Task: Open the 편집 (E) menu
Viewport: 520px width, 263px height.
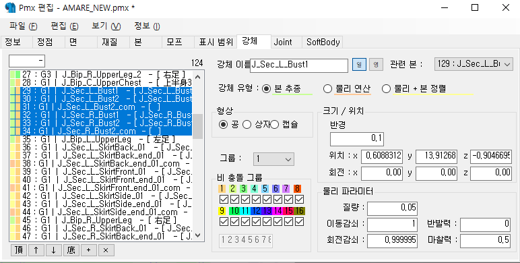Action: click(x=65, y=26)
